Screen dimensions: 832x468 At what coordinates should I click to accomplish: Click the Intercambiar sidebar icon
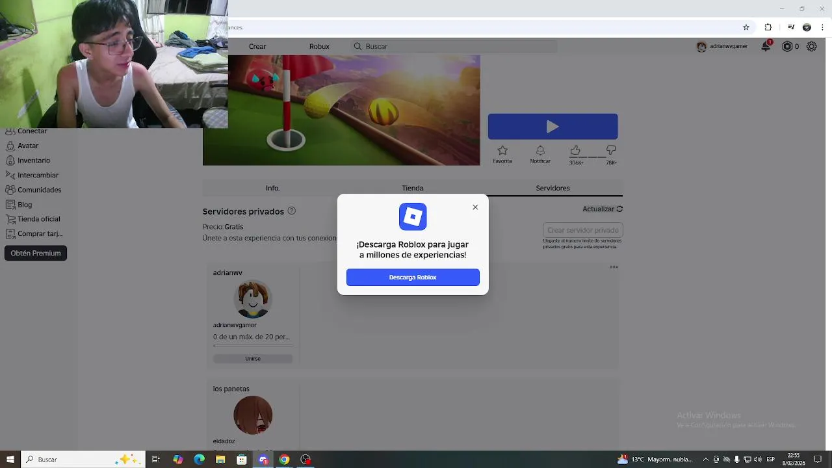tap(10, 175)
